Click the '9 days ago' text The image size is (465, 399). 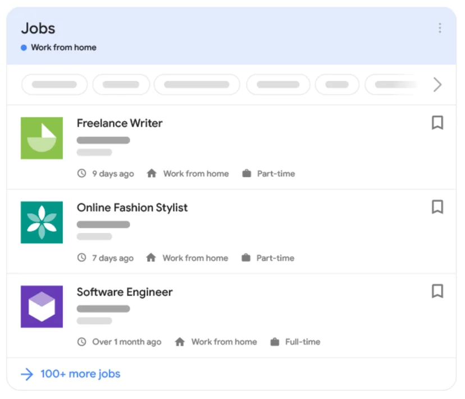[113, 174]
